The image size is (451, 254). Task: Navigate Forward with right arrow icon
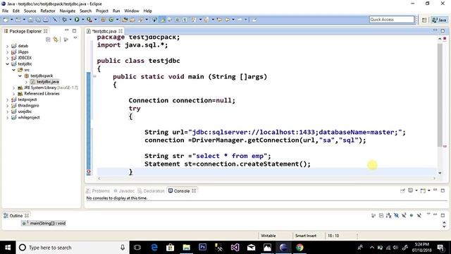point(240,20)
